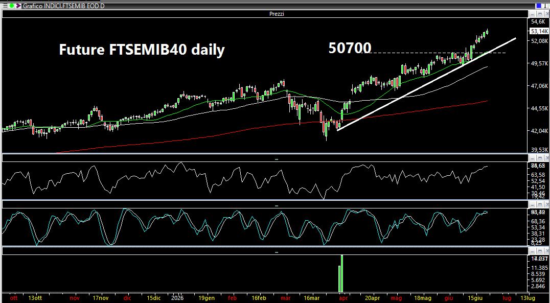Click the 39,53K price scale value
This screenshot has height=303, width=550.
(539, 150)
